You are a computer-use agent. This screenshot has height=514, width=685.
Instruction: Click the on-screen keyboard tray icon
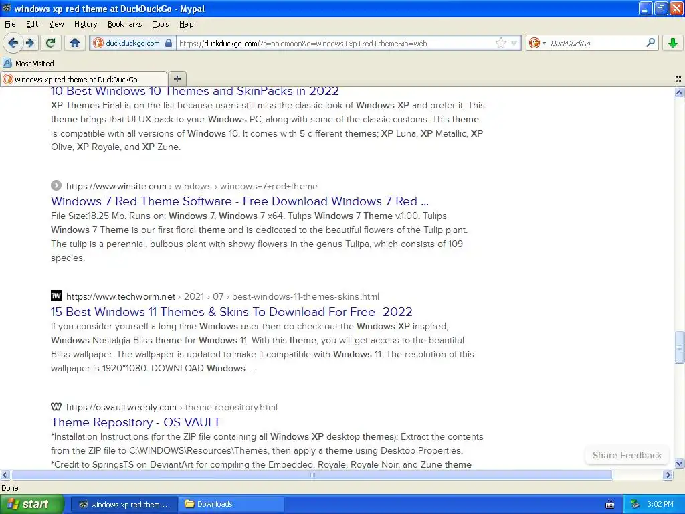coord(610,505)
